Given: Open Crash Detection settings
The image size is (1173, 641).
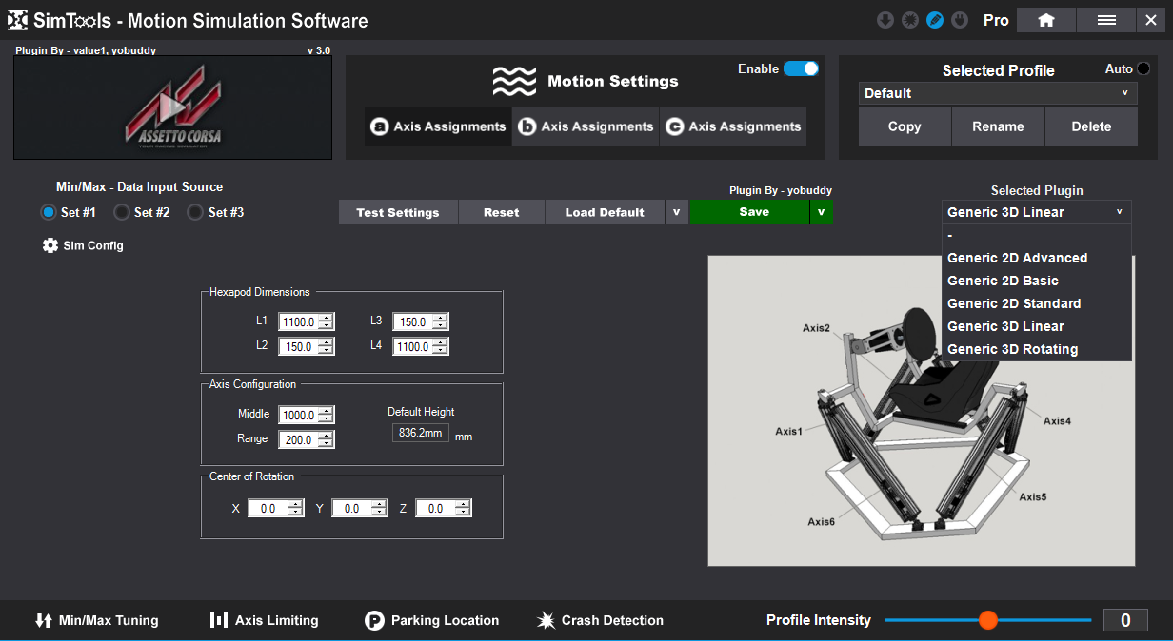Looking at the screenshot, I should click(600, 620).
